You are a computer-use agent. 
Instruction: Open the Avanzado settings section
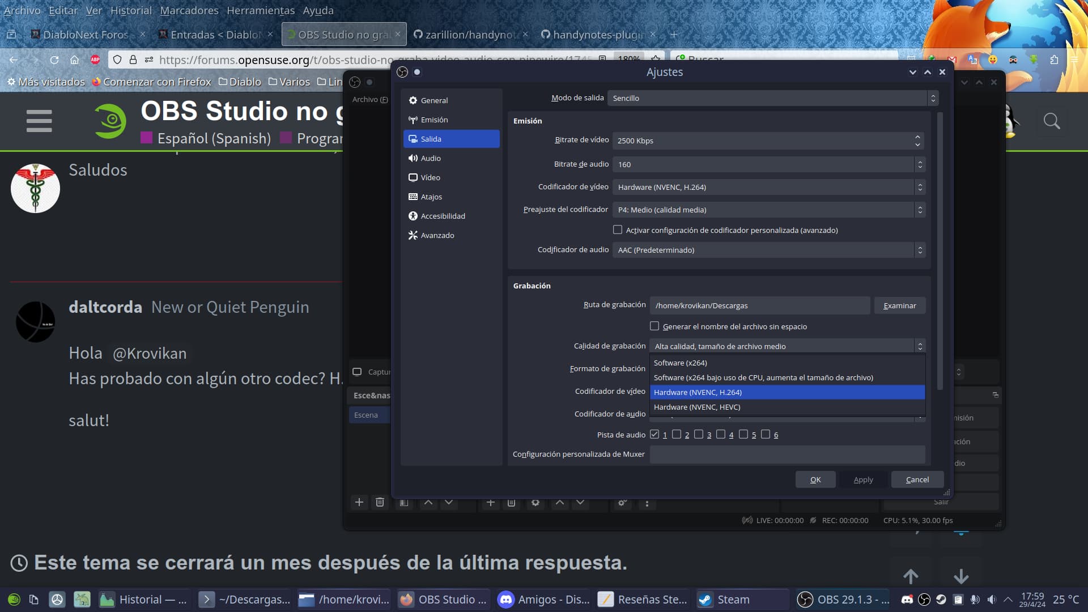click(436, 235)
